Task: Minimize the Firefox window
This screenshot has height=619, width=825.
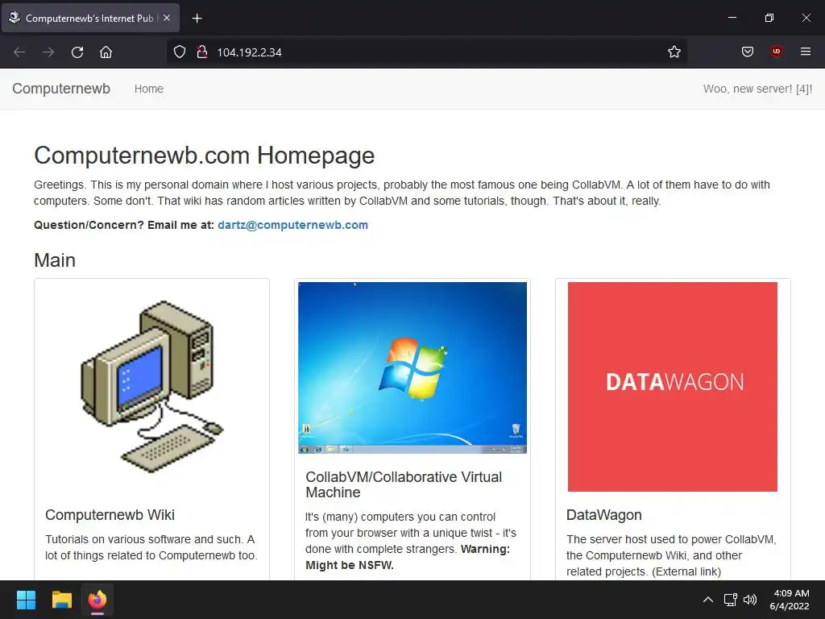Action: tap(732, 18)
